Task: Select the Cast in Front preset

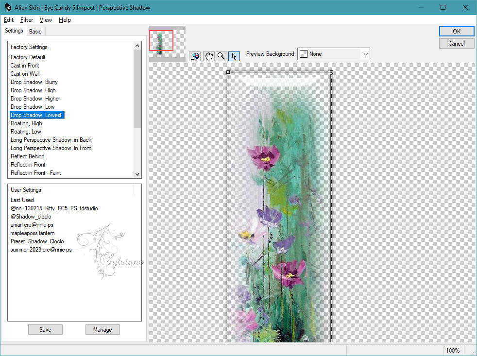Action: click(x=25, y=66)
